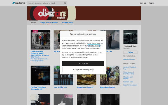The height and width of the screenshot is (105, 168).
Task: Open Greatest Hits Volume 1 album cover
Action: (x=40, y=40)
